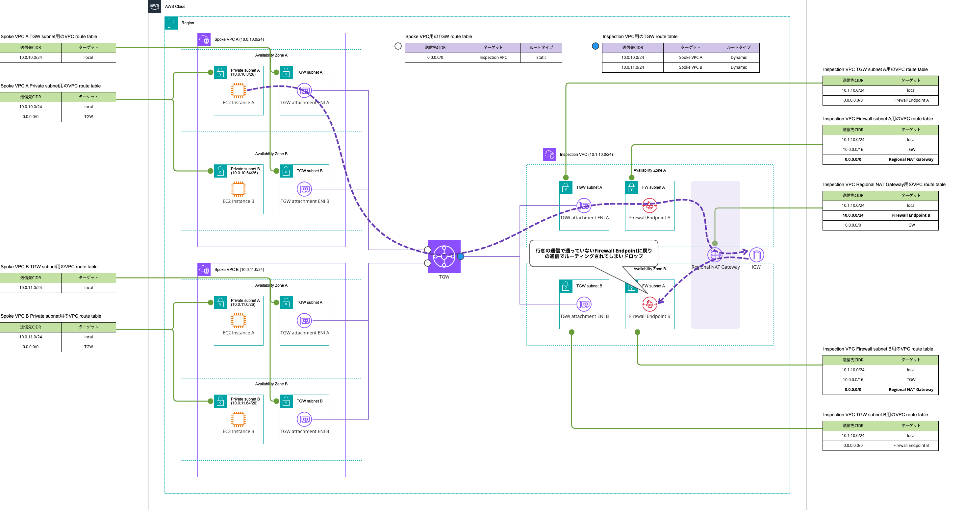Click TGW subnet B lock icon in Spoke VPC B
This screenshot has height=510, width=964.
coord(286,401)
